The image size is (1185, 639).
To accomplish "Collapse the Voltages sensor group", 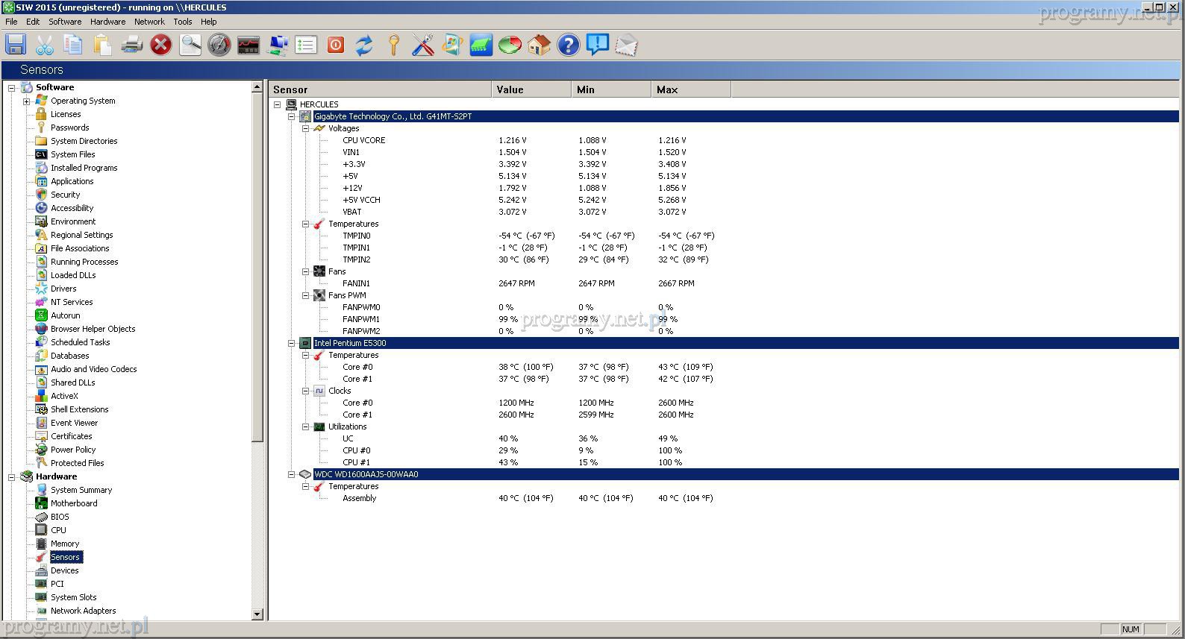I will coord(305,128).
